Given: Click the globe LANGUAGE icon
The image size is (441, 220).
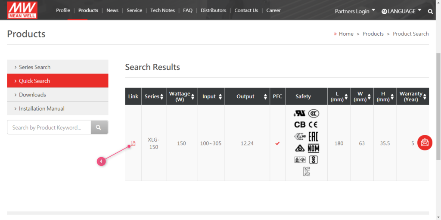Looking at the screenshot, I should tap(384, 12).
